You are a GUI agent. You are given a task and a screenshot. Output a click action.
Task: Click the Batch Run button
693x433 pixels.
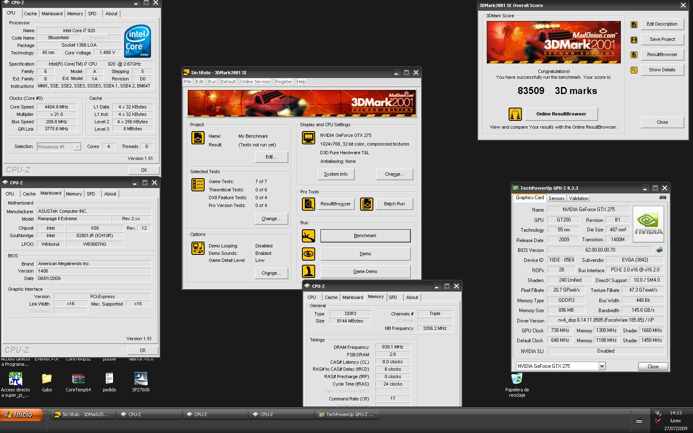[x=394, y=204]
